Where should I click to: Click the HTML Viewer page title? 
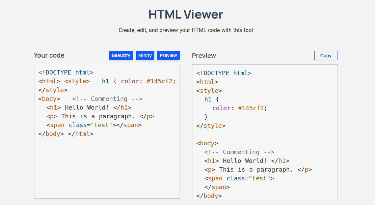(x=186, y=14)
